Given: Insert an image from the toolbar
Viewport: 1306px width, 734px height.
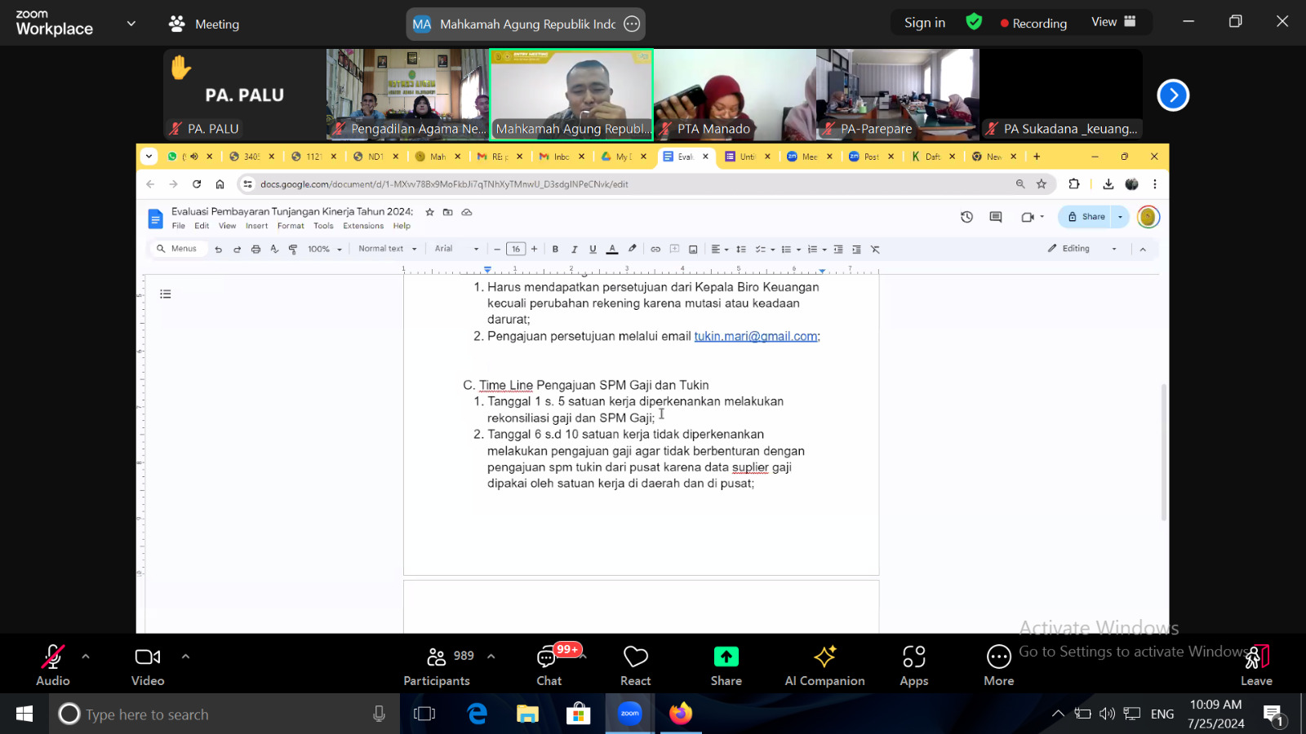Looking at the screenshot, I should (x=693, y=250).
